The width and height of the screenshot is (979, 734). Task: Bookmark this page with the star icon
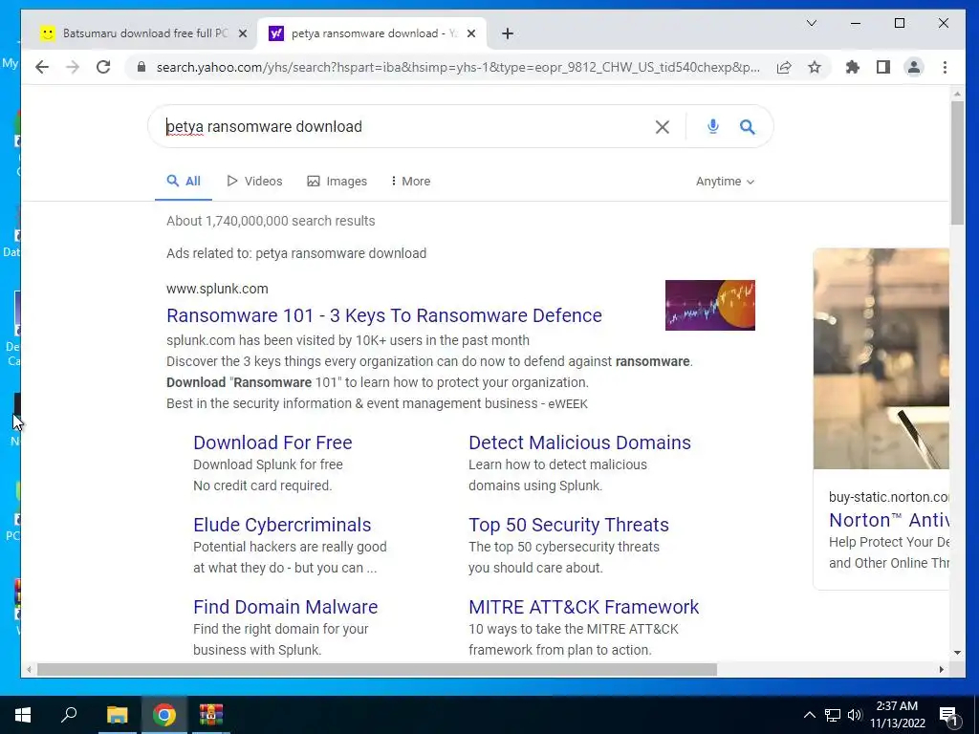point(815,67)
